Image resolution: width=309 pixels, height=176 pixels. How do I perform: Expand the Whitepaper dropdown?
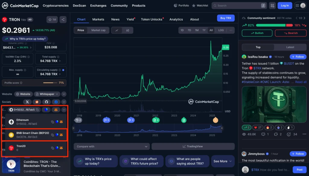pyautogui.click(x=47, y=94)
